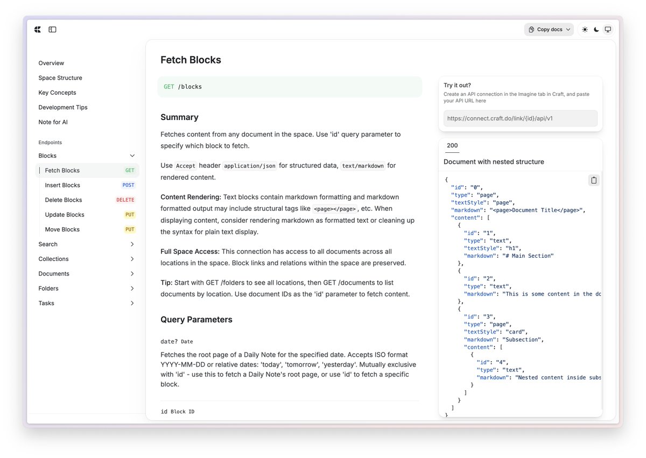This screenshot has width=646, height=458.
Task: Select the 200 response tab
Action: click(x=452, y=145)
